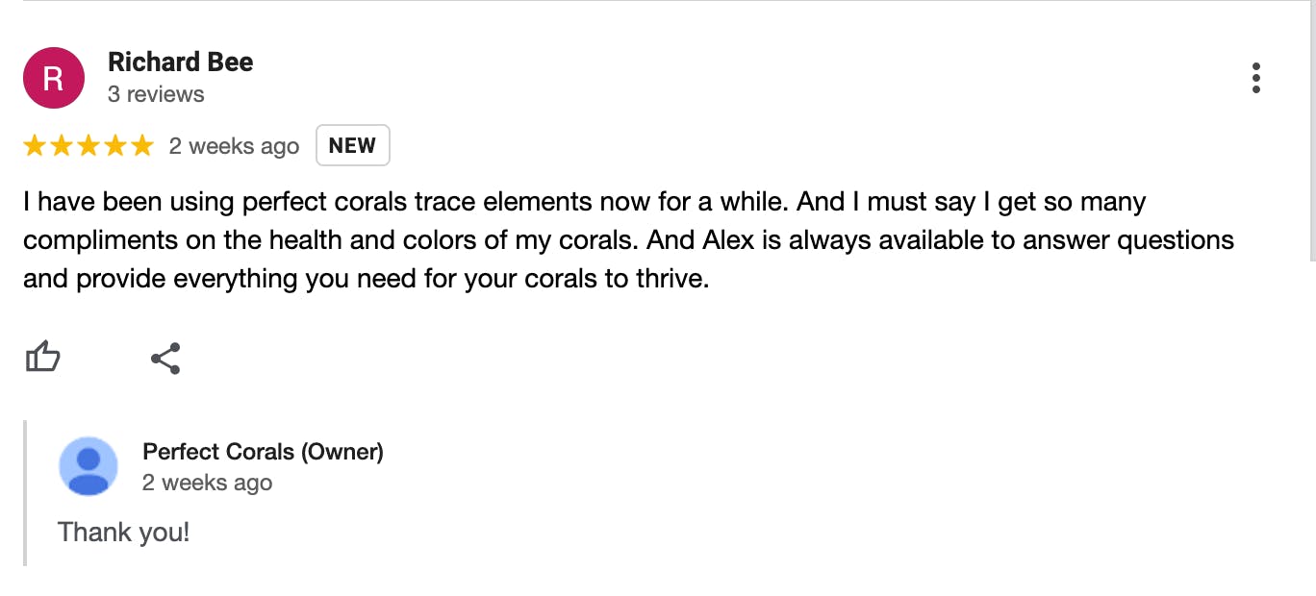The image size is (1316, 596).
Task: Click the '3 reviews' text under reviewer
Action: click(x=156, y=94)
